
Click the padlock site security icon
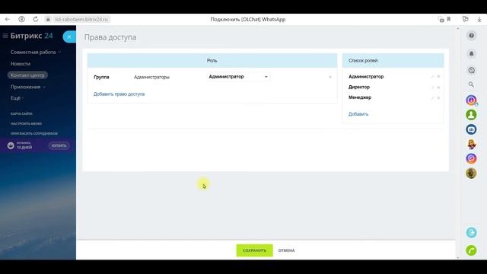pyautogui.click(x=48, y=19)
